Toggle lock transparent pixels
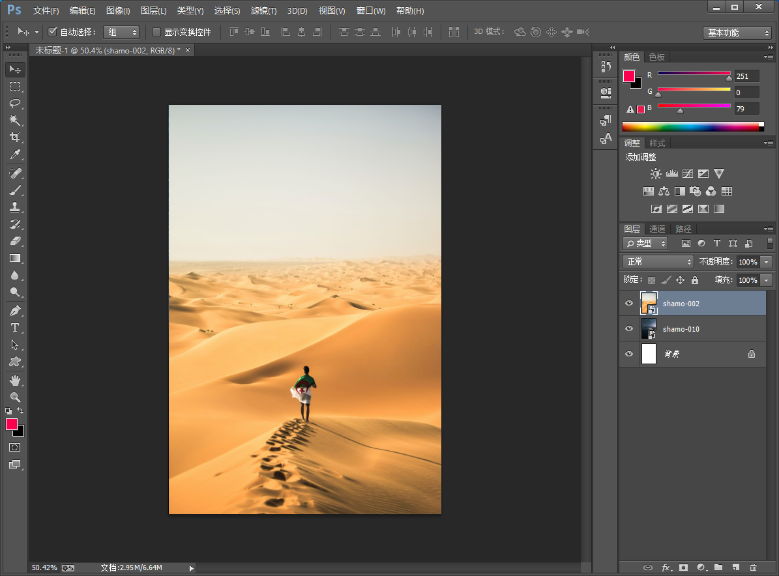779x576 pixels. [651, 280]
